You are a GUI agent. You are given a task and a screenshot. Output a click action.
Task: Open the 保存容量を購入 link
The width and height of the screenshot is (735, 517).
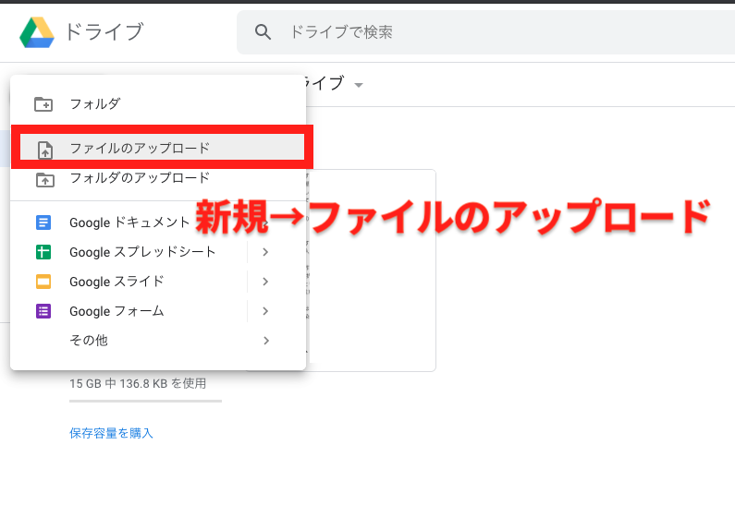click(111, 433)
